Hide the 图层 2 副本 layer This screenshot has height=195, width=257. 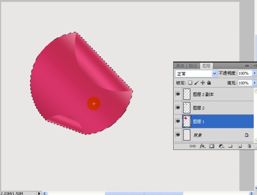coord(178,94)
